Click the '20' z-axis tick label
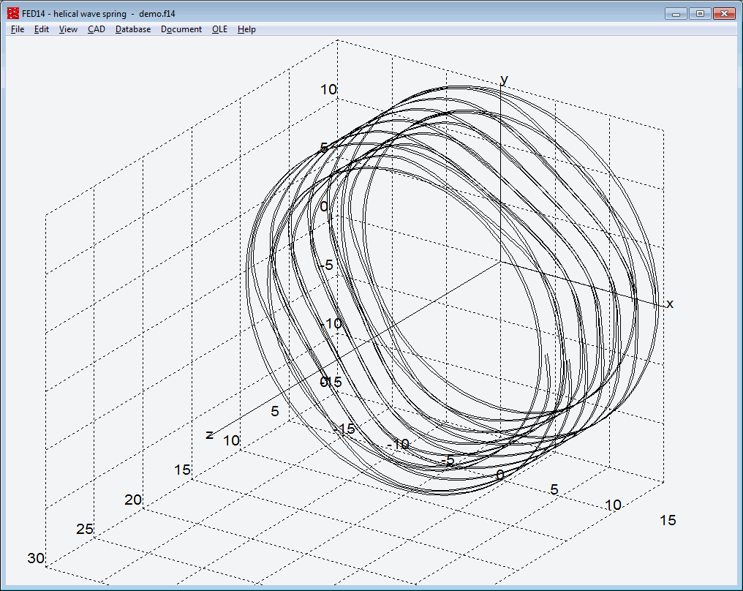This screenshot has width=743, height=591. click(x=133, y=500)
